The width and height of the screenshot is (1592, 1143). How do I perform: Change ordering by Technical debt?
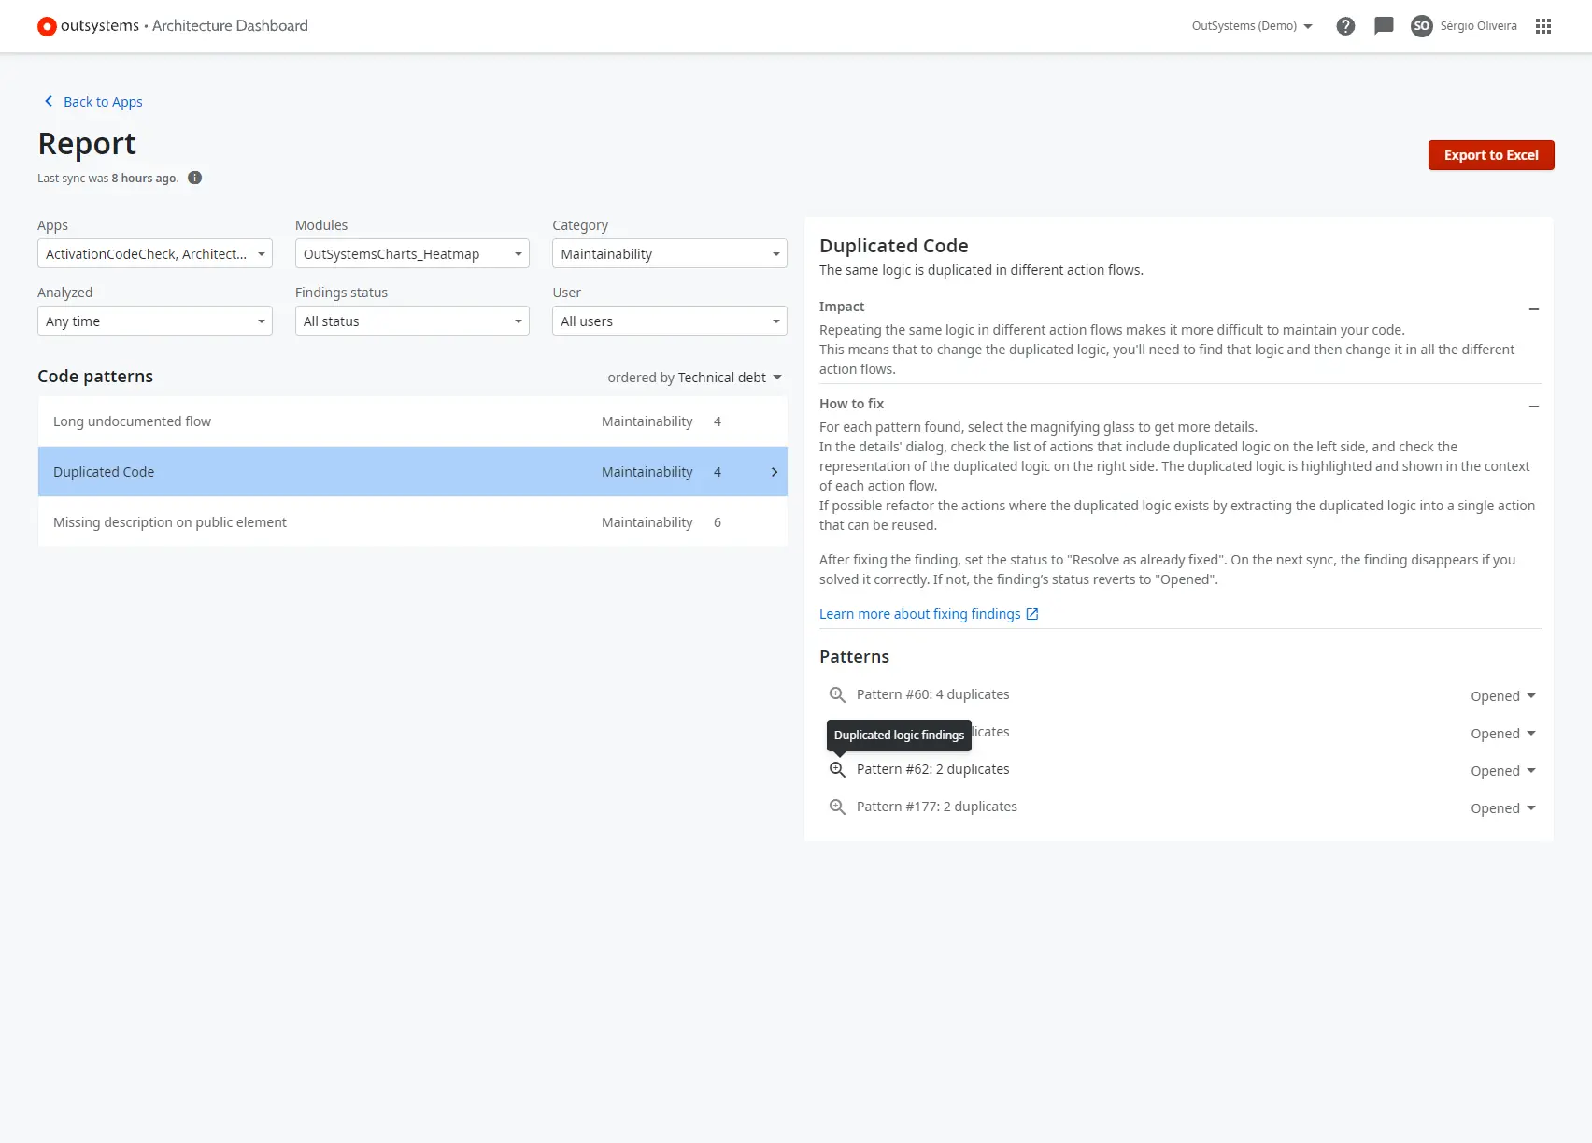click(694, 378)
